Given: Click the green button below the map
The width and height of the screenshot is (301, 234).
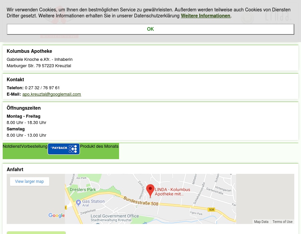Looking at the screenshot, I should click(36, 232).
